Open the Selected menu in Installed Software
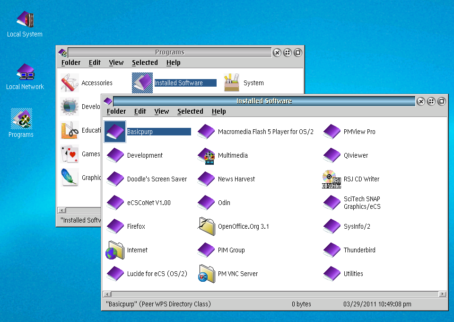Screen dimensions: 454x322 click(190, 111)
